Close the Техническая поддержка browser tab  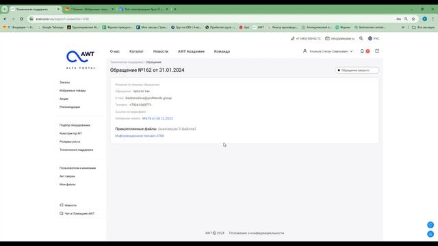58,9
